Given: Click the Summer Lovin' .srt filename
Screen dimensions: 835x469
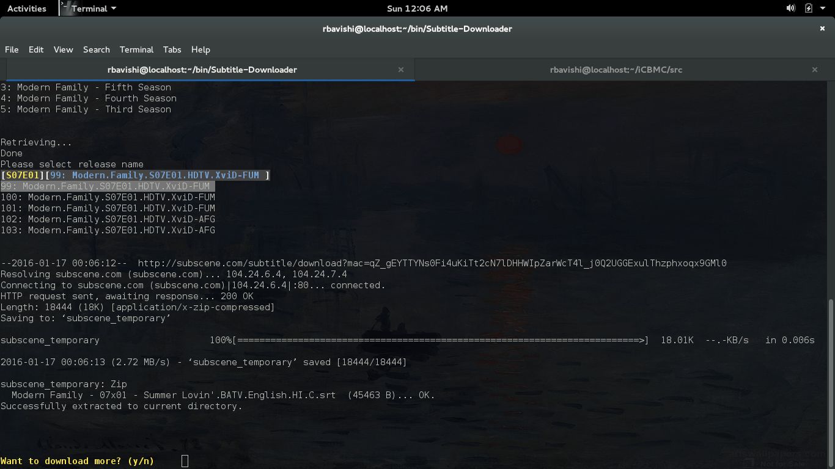Looking at the screenshot, I should 174,395.
